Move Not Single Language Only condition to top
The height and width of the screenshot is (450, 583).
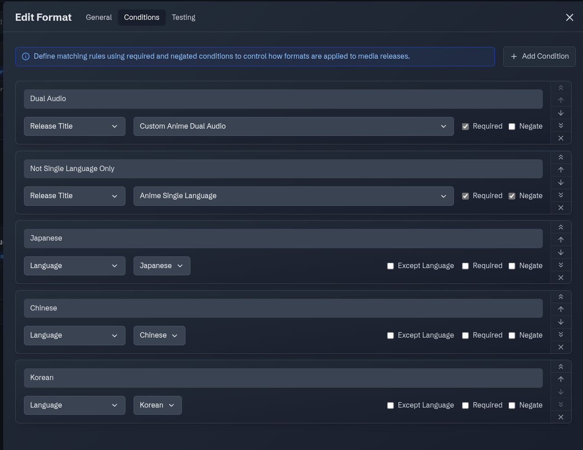click(x=561, y=158)
